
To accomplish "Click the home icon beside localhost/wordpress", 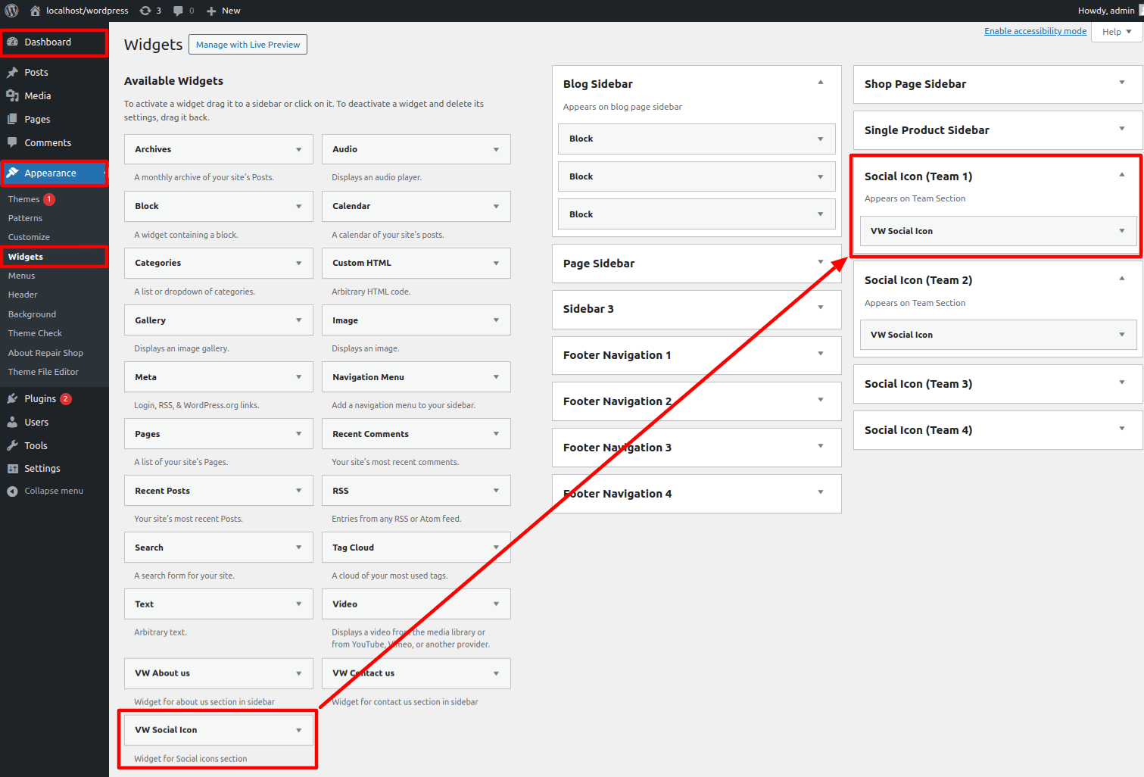I will pos(35,11).
